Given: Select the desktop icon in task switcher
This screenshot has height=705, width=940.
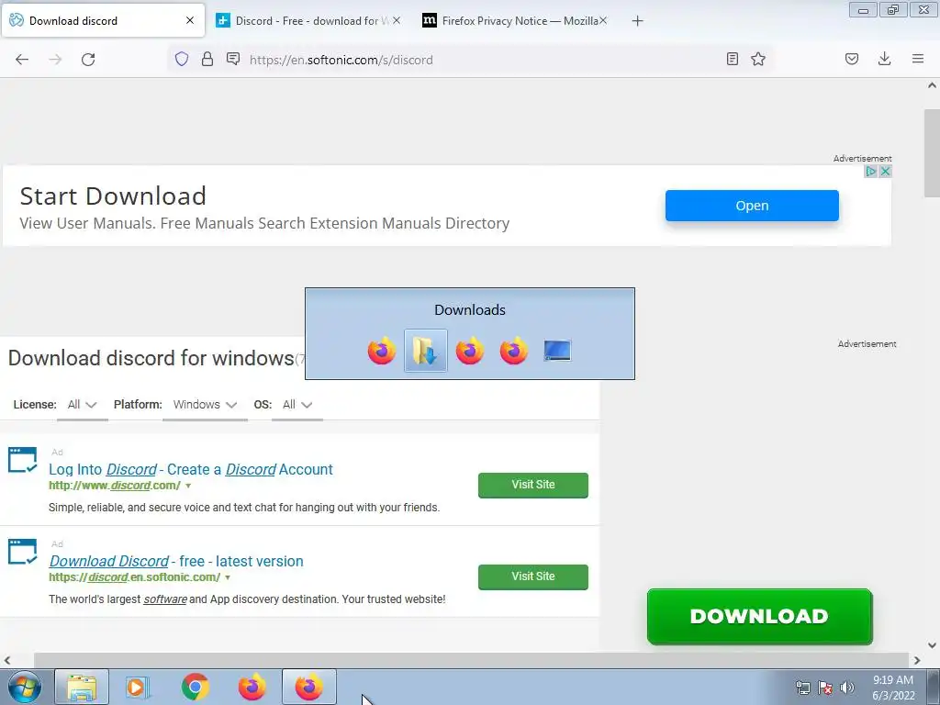Looking at the screenshot, I should pos(557,351).
